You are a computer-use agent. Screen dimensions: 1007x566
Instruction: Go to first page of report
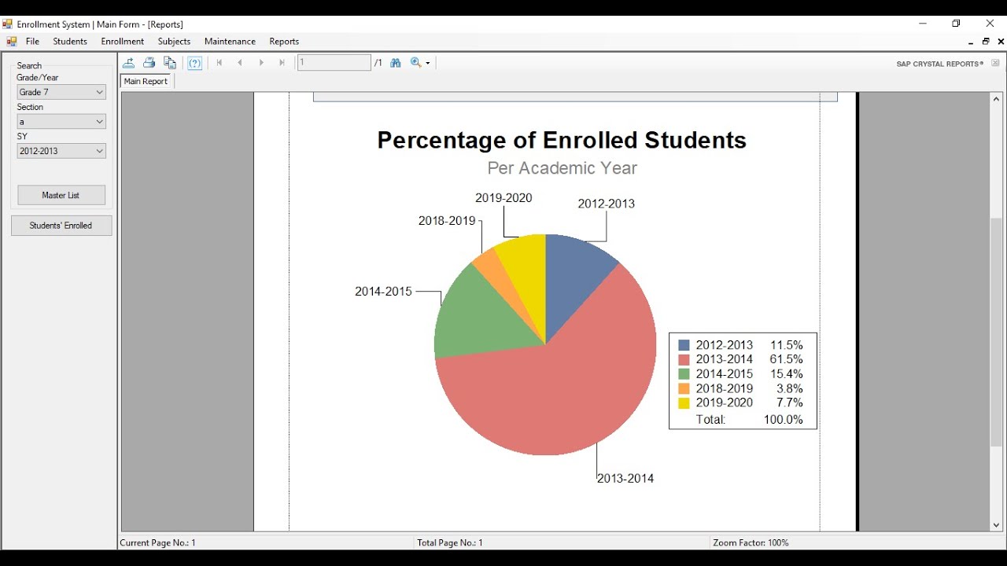click(x=219, y=63)
